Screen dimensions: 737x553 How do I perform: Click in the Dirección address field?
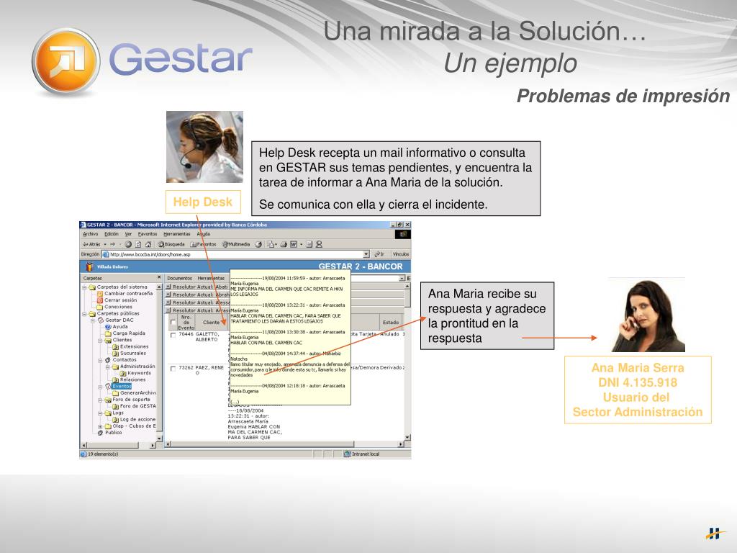[x=235, y=254]
